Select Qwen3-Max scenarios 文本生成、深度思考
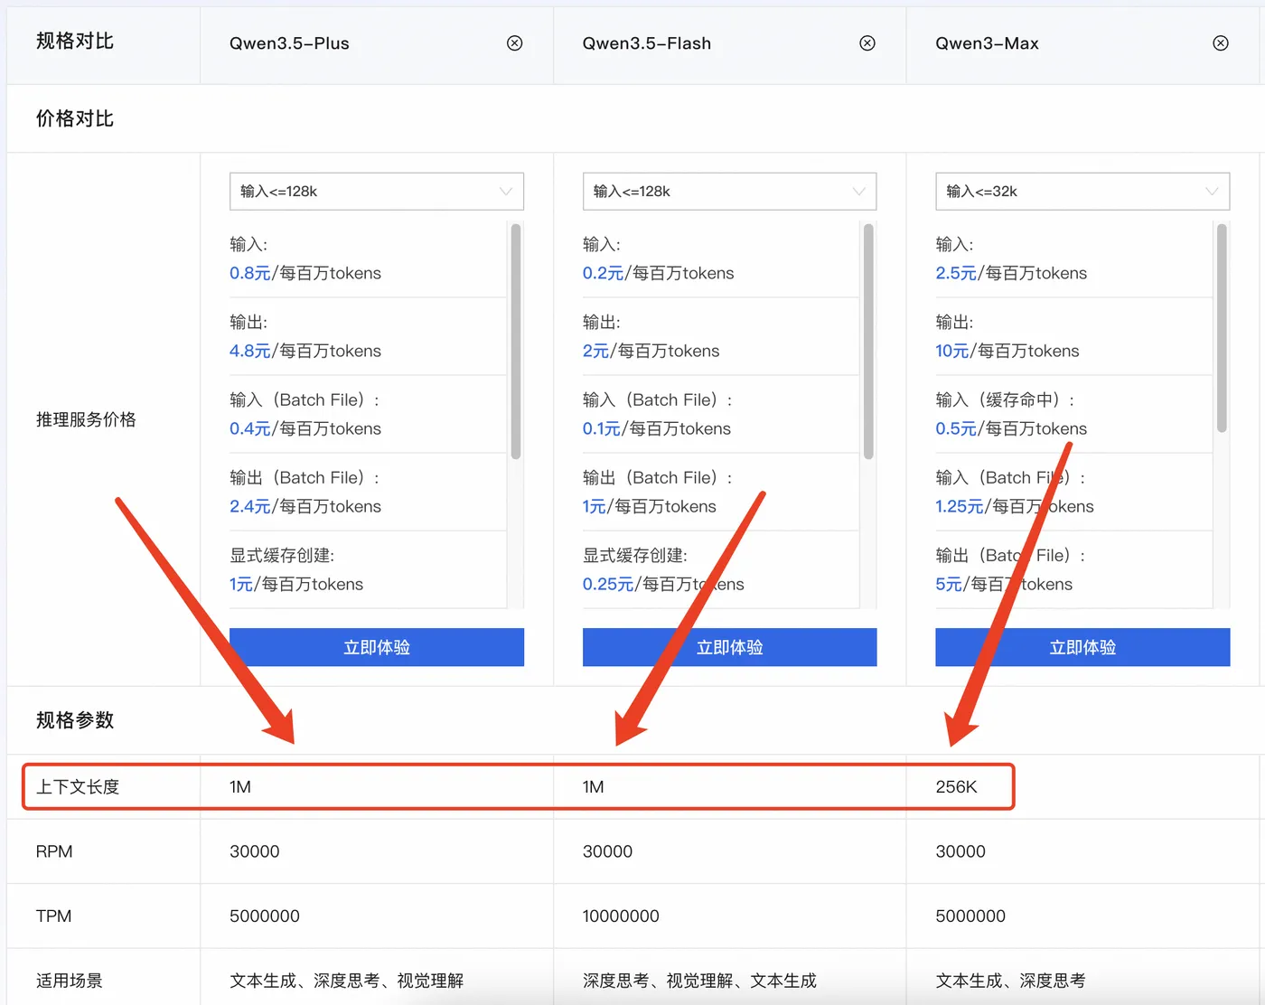This screenshot has width=1265, height=1005. 1010,981
